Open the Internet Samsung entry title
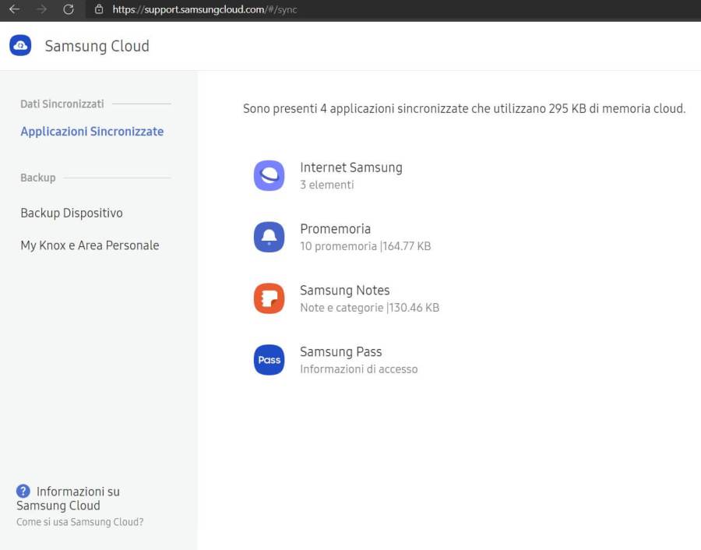Viewport: 701px width, 550px height. click(x=350, y=167)
